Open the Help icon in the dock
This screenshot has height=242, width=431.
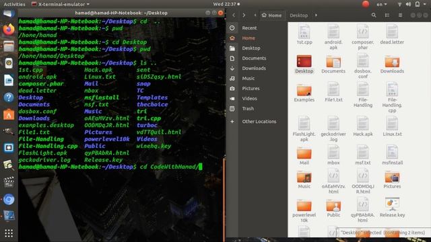tap(9, 97)
